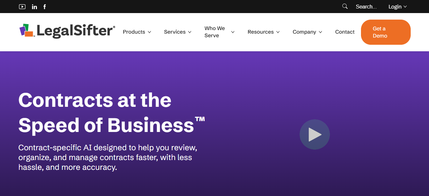
Task: Open the Products menu
Action: (x=134, y=32)
